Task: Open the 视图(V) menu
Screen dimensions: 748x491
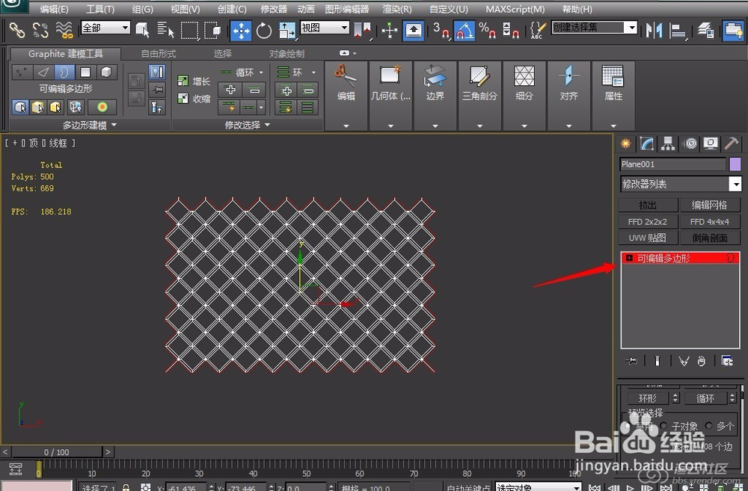Action: (x=185, y=9)
